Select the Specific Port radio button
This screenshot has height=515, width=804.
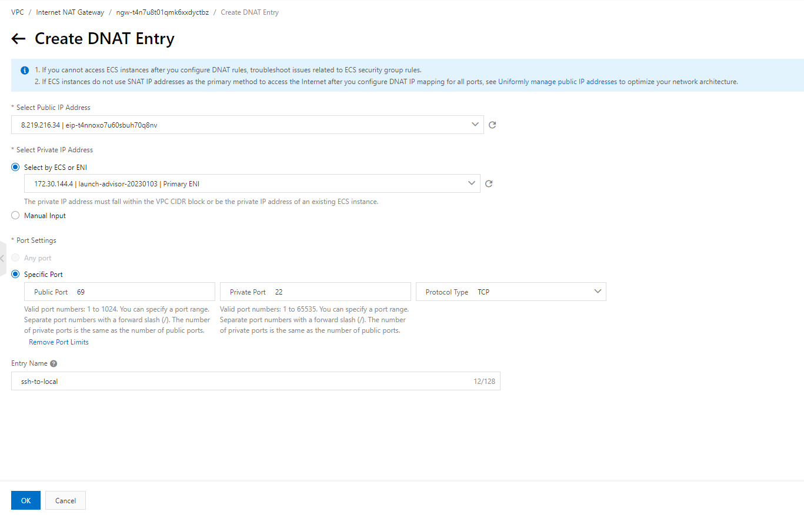[x=16, y=275]
